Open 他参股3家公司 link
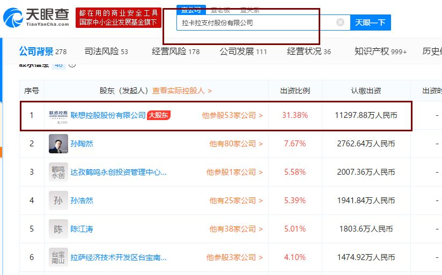The image size is (442, 275). pyautogui.click(x=234, y=257)
